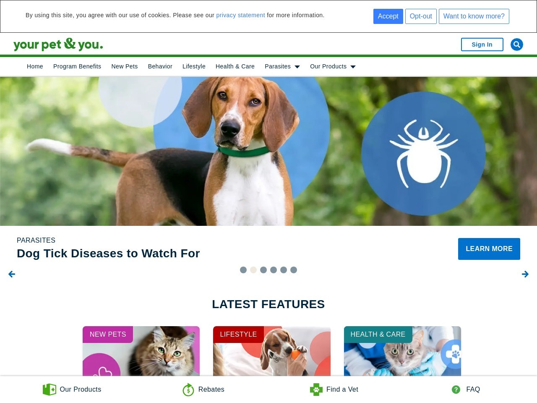This screenshot has width=537, height=403.
Task: Go to the Health & Care nav item
Action: point(235,66)
